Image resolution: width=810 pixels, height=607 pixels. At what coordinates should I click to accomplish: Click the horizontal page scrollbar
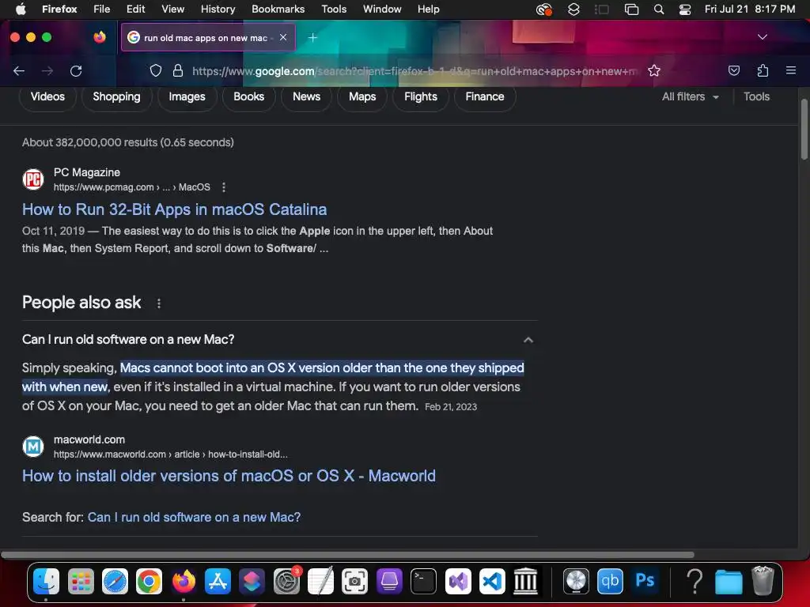click(347, 555)
